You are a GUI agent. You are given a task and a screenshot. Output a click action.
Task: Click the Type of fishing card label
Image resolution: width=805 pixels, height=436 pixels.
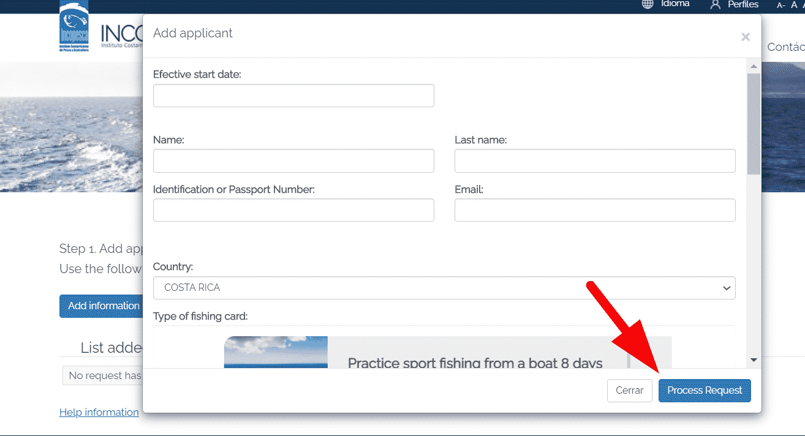(x=200, y=317)
